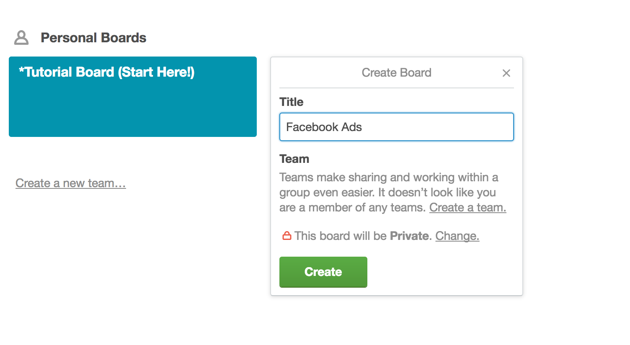The width and height of the screenshot is (630, 345).
Task: Click the 'This board will be' text
Action: (x=341, y=236)
